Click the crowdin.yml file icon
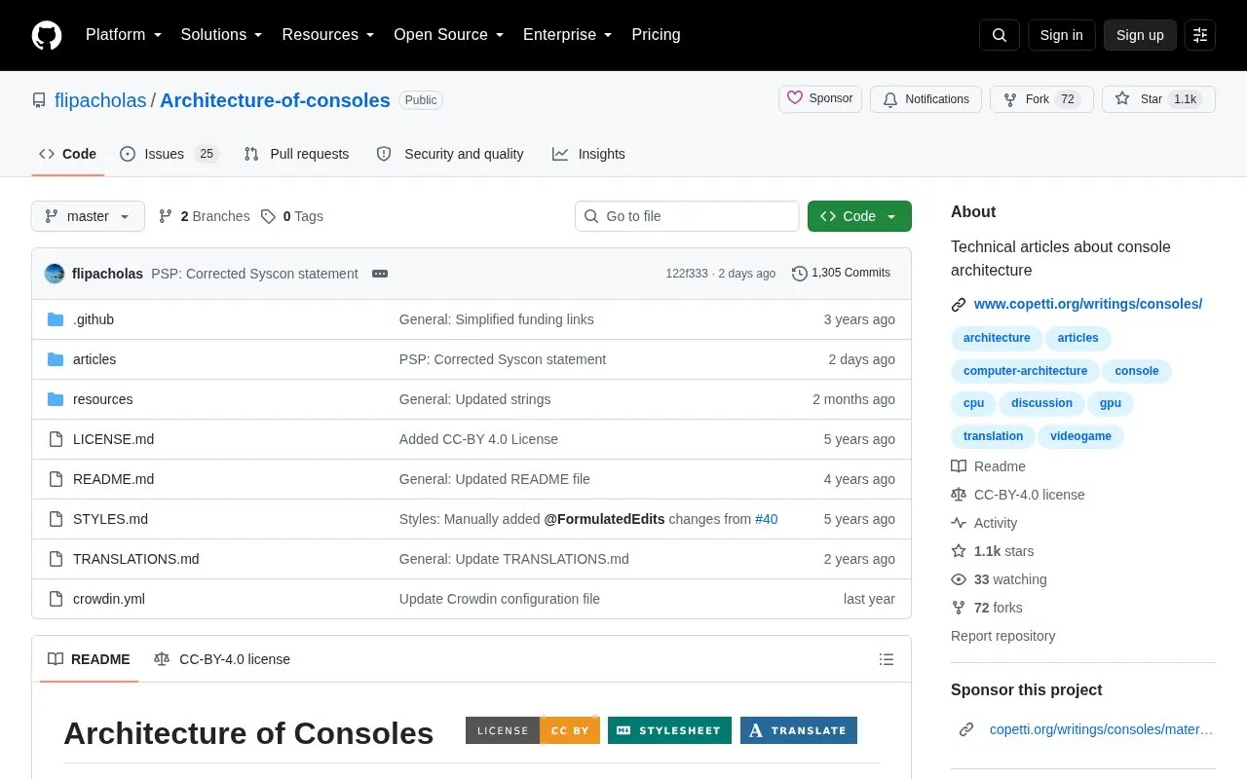1247x779 pixels. click(56, 599)
